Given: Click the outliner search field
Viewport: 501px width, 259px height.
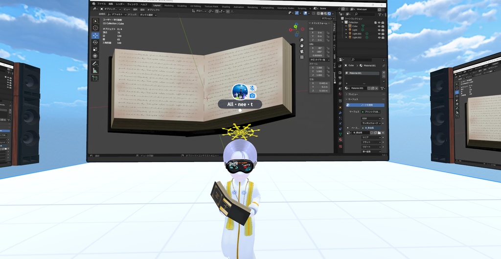Looking at the screenshot, I should (364, 14).
